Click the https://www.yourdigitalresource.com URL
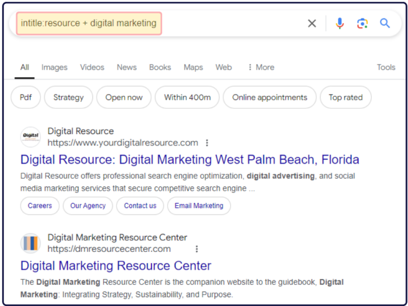Image resolution: width=408 pixels, height=306 pixels. click(123, 143)
